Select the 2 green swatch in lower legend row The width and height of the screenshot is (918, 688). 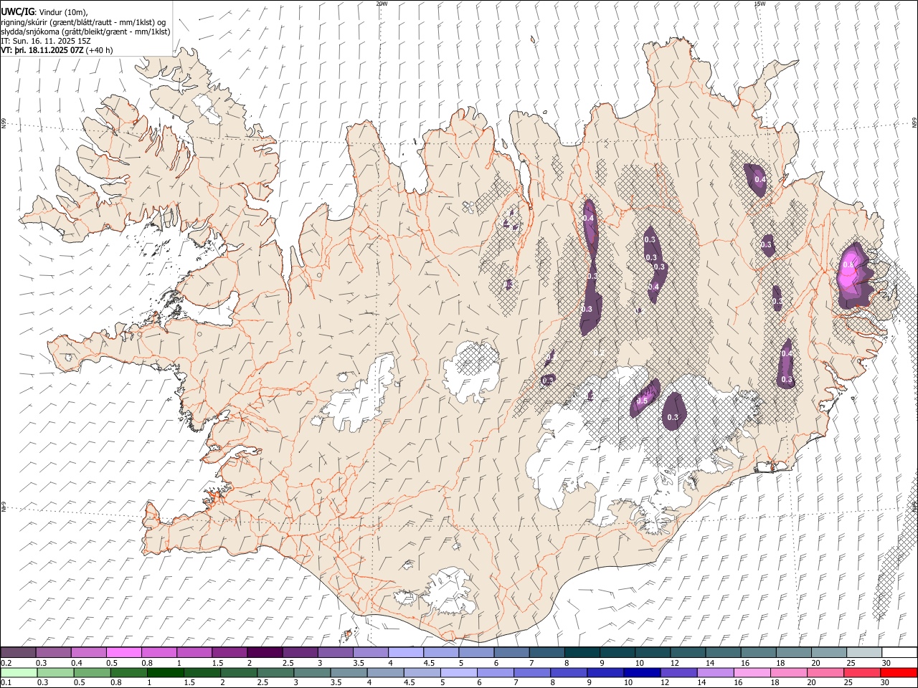pyautogui.click(x=239, y=673)
